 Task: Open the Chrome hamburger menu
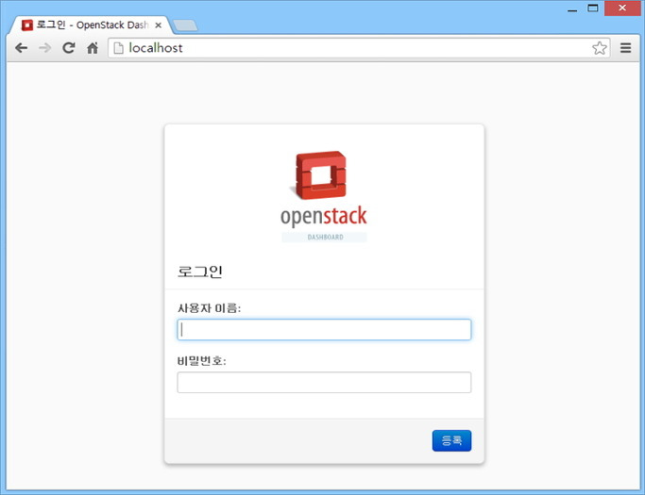[626, 48]
